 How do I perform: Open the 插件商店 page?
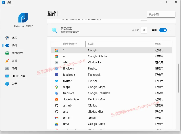click(x=17, y=53)
